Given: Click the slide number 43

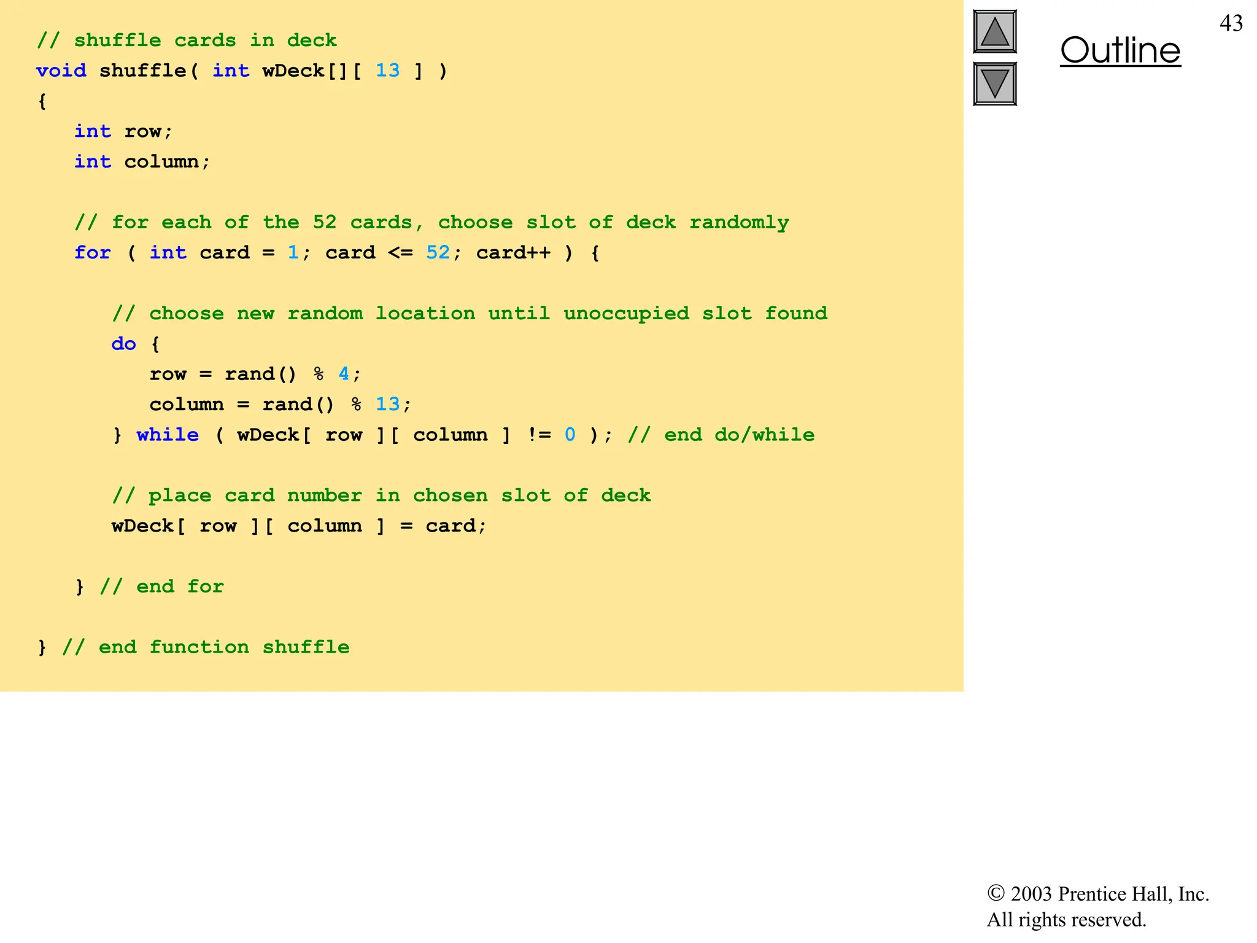Looking at the screenshot, I should 1231,23.
